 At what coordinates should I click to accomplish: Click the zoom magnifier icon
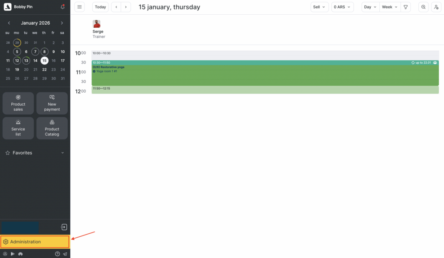coord(424,7)
